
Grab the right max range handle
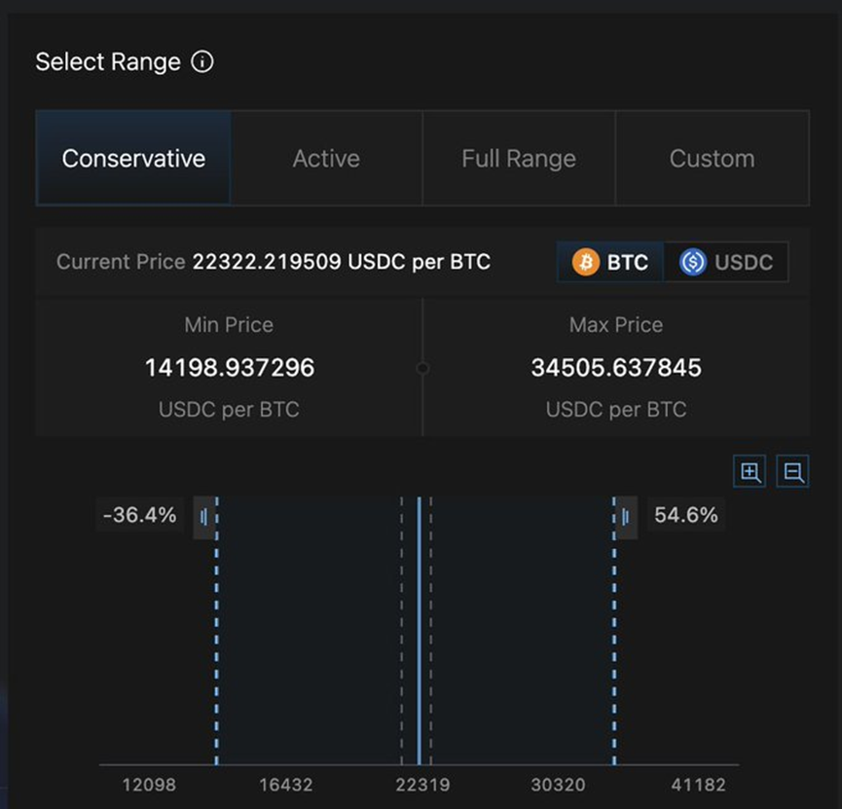click(x=627, y=517)
